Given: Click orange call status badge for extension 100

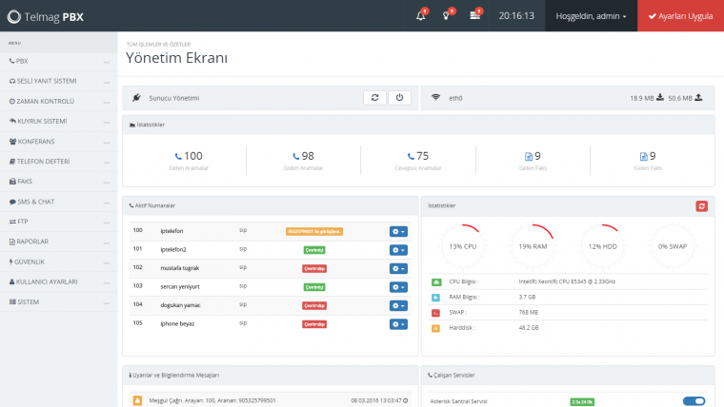Looking at the screenshot, I should coord(314,231).
